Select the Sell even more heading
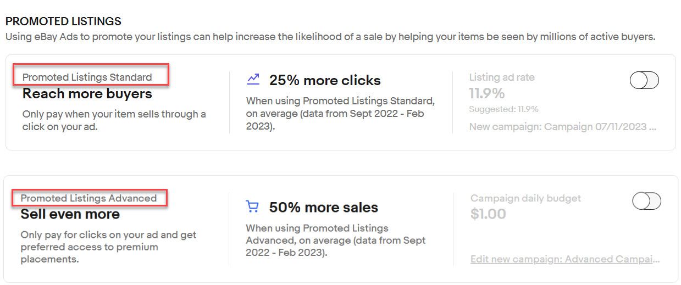The image size is (681, 285). coord(70,214)
